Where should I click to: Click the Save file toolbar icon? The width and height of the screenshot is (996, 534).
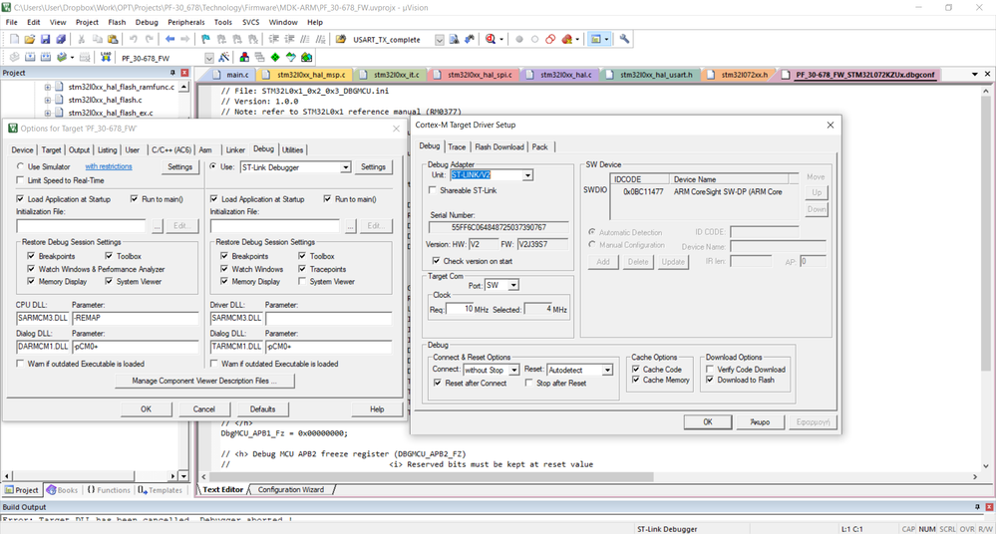(44, 40)
